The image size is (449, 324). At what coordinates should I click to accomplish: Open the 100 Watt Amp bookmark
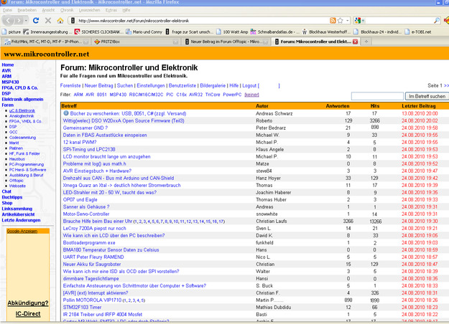coord(232,32)
